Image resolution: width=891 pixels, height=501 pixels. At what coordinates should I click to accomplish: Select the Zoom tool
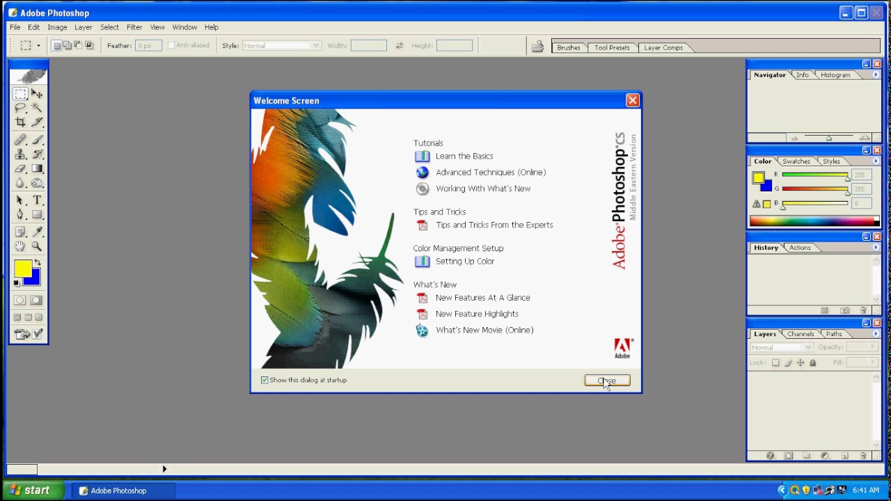point(37,246)
